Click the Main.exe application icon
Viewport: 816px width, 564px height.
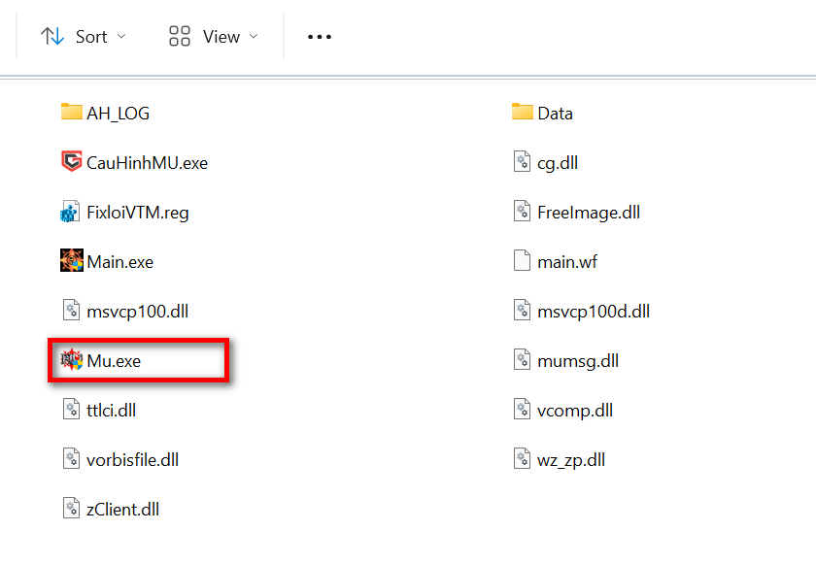click(x=71, y=261)
